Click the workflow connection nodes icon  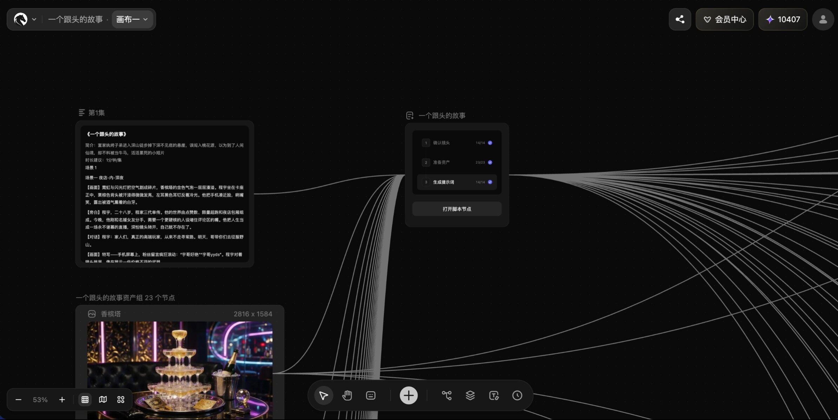(446, 396)
